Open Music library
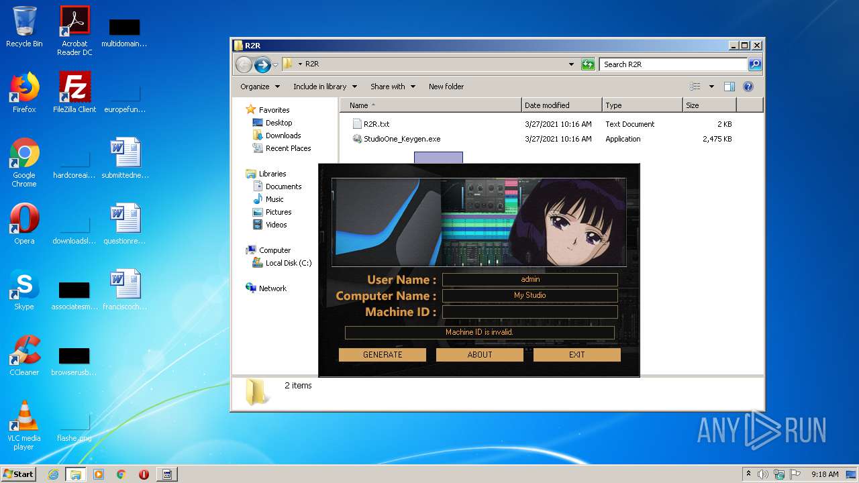Screen dimensions: 859x483 (x=274, y=199)
